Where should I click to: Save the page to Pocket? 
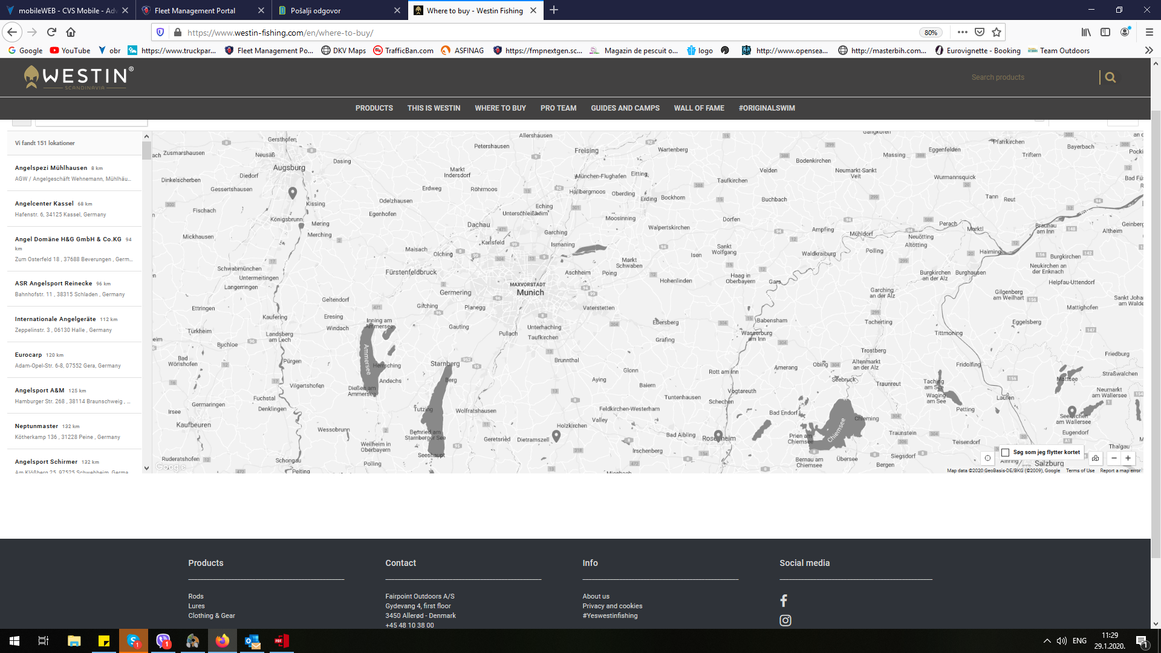980,32
